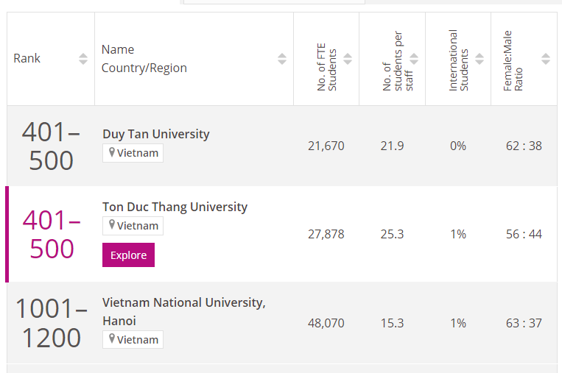The width and height of the screenshot is (562, 373).
Task: Sort by International Students arrows
Action: pyautogui.click(x=480, y=59)
